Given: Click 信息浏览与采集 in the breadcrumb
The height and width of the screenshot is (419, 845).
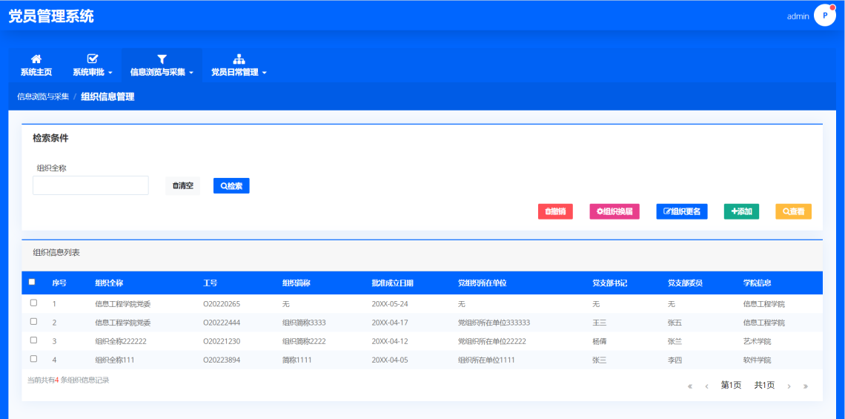Looking at the screenshot, I should coord(43,96).
